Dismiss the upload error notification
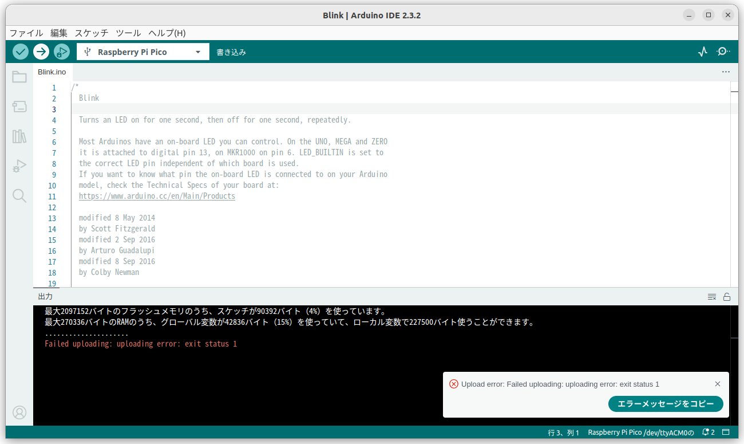The image size is (744, 444). click(718, 384)
